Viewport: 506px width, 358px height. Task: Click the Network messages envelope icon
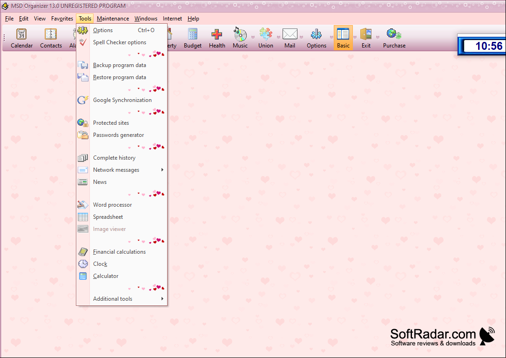pyautogui.click(x=83, y=170)
